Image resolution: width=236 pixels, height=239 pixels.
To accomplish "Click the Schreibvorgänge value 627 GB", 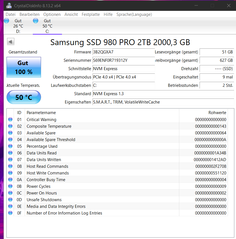I will [217, 60].
